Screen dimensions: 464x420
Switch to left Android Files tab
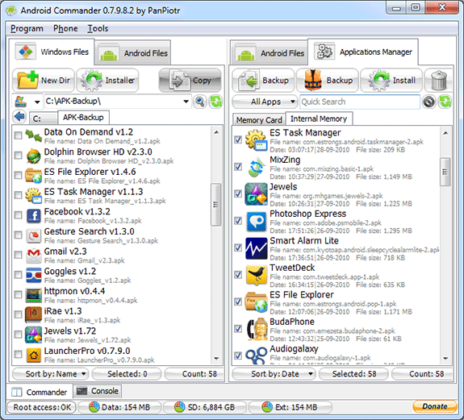pos(132,53)
